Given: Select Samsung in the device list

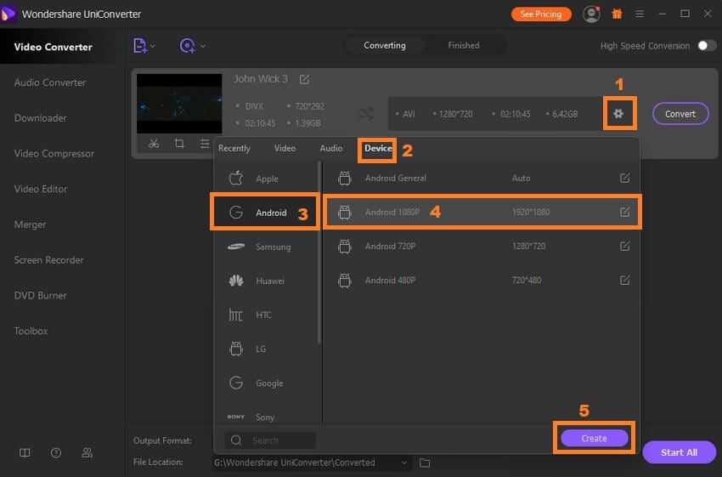Looking at the screenshot, I should 266,247.
